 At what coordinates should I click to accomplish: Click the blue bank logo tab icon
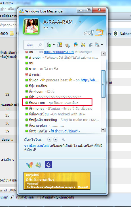click(48, 165)
